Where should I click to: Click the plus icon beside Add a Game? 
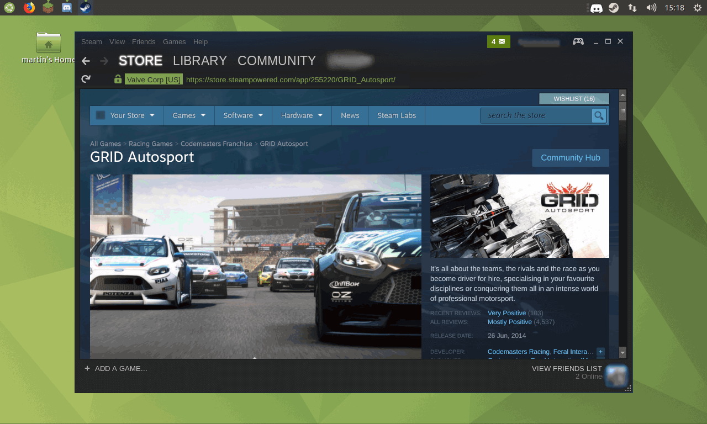pos(87,368)
